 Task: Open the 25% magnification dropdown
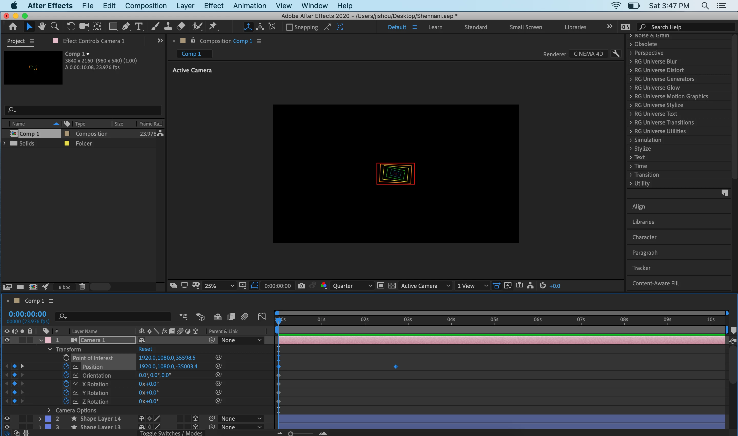(219, 286)
